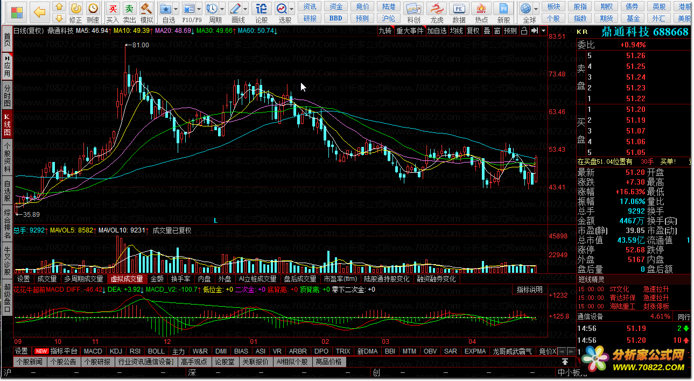Toggle the 九转 indicator overlay
694x381 pixels.
(x=385, y=31)
